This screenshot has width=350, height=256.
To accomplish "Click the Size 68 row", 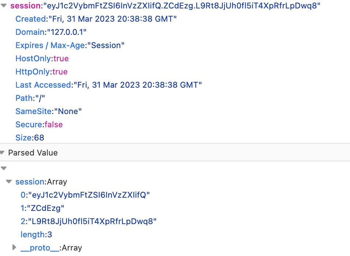I will point(30,138).
